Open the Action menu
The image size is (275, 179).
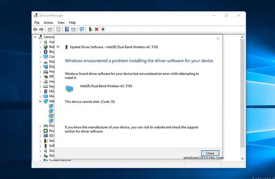[x=48, y=22]
